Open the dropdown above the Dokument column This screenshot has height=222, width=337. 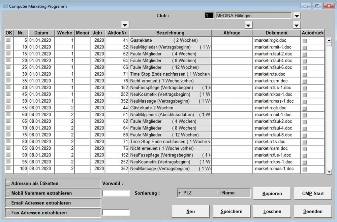[297, 25]
